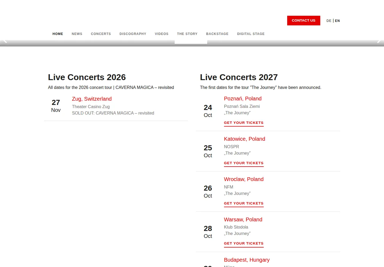Get tickets for the Katowice concert
Image resolution: width=384 pixels, height=267 pixels.
pyautogui.click(x=244, y=163)
